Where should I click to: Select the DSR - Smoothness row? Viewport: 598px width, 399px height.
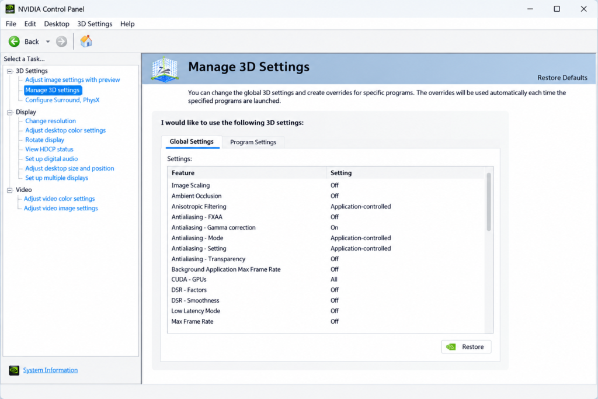pos(326,301)
